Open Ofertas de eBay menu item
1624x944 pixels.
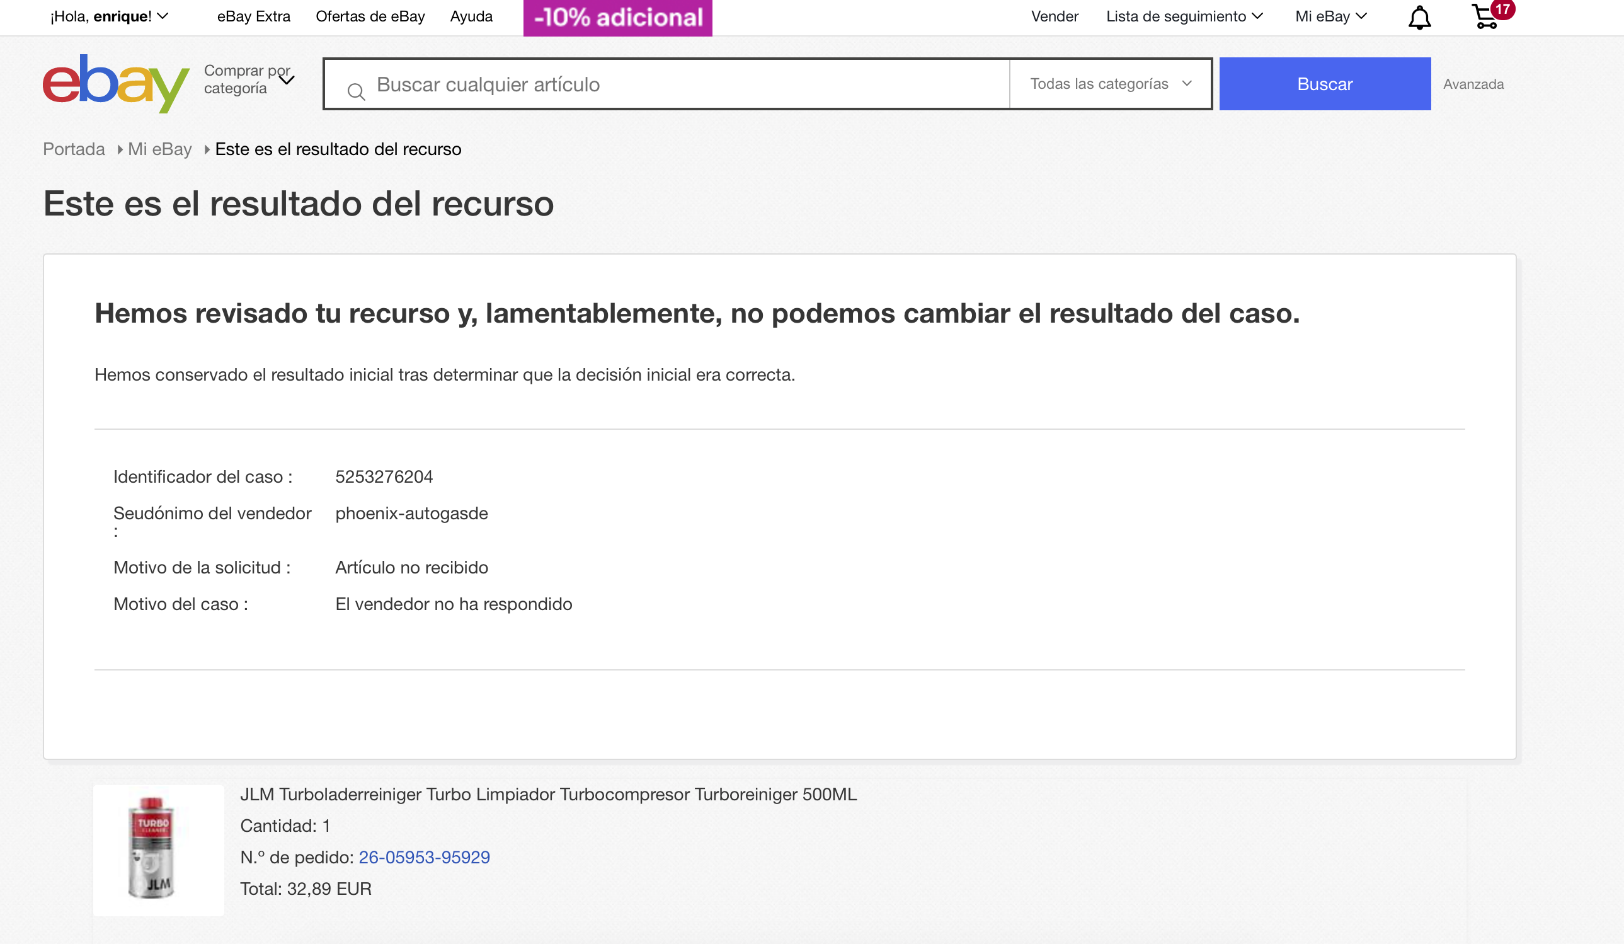coord(370,16)
